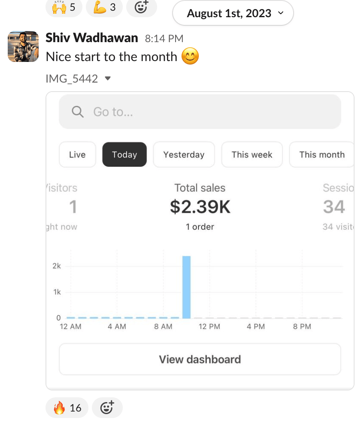The width and height of the screenshot is (364, 424).
Task: Open the August 1st, 2023 date dropdown
Action: click(x=233, y=13)
